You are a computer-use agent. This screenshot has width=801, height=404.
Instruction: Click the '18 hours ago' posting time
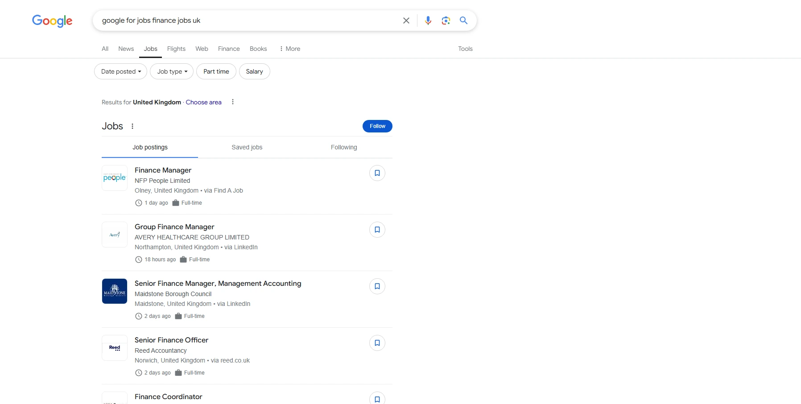point(160,260)
